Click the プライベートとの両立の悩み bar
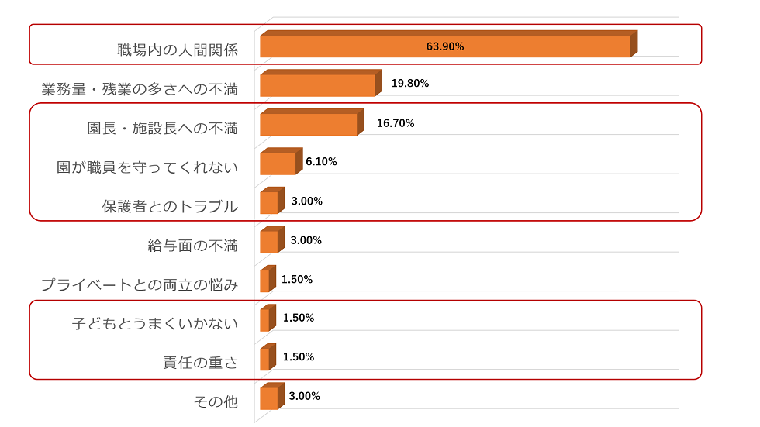The image size is (760, 427). (x=265, y=281)
